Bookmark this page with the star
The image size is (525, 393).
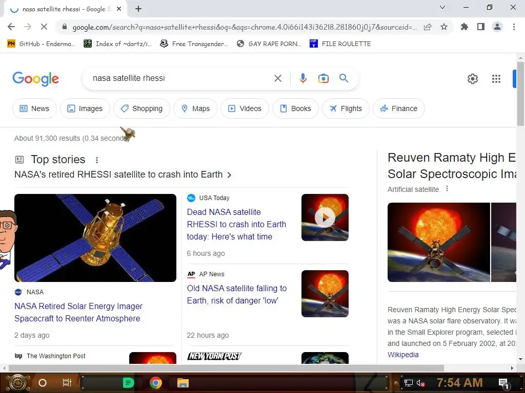pyautogui.click(x=444, y=27)
